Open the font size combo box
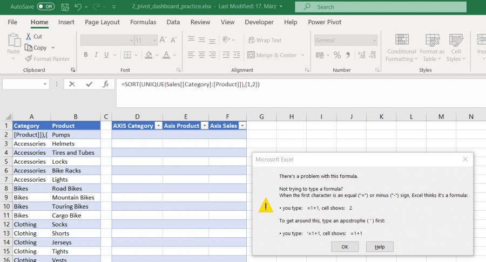 146,40
